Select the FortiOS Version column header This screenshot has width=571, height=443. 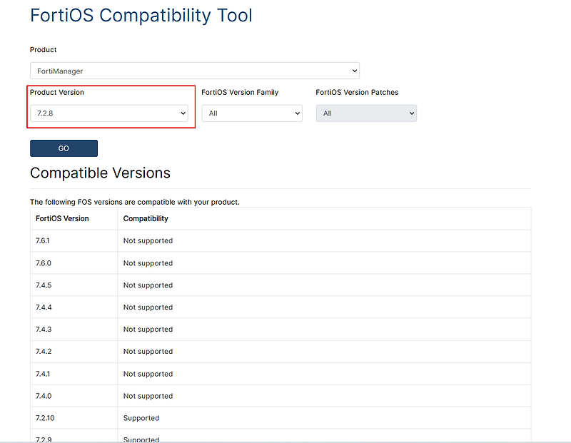64,218
